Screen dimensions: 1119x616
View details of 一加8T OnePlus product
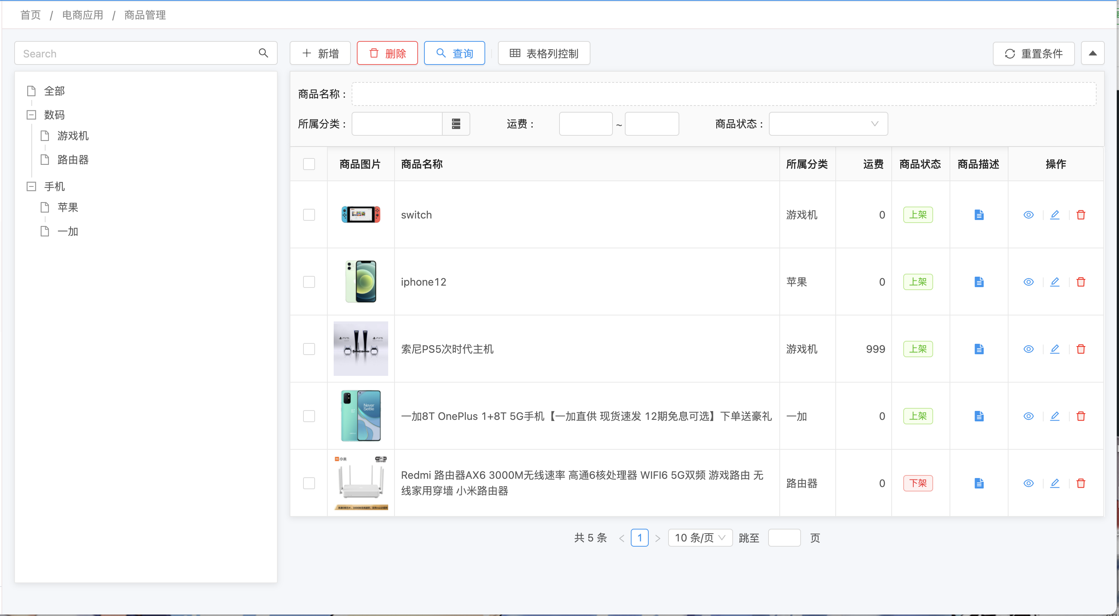[x=1028, y=416]
